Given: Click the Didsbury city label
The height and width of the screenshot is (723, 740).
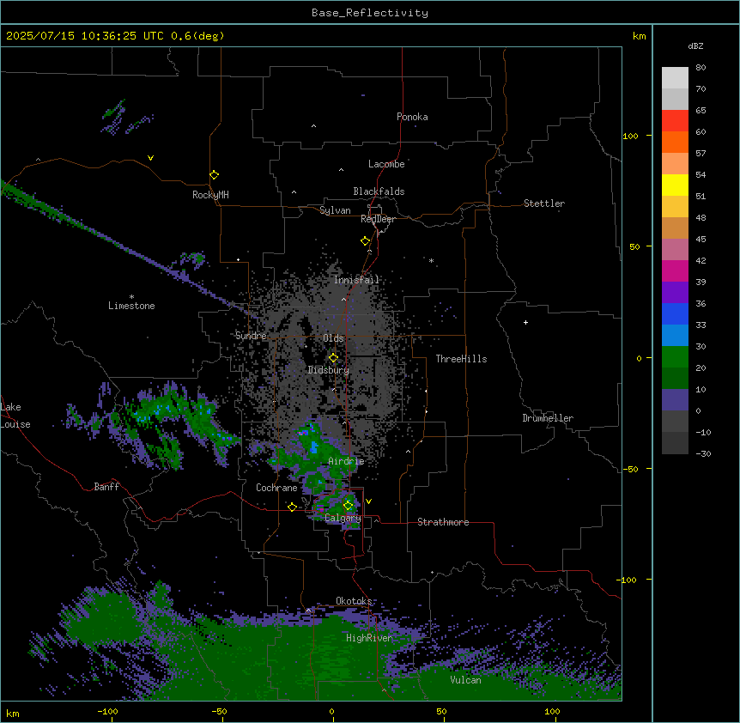Looking at the screenshot, I should (329, 370).
